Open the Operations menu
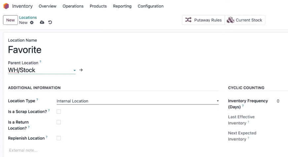288x157 pixels. [73, 6]
